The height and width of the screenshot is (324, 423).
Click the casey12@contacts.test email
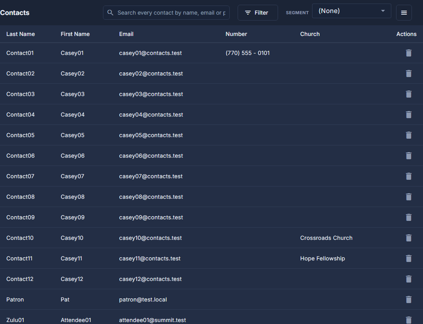tap(150, 279)
